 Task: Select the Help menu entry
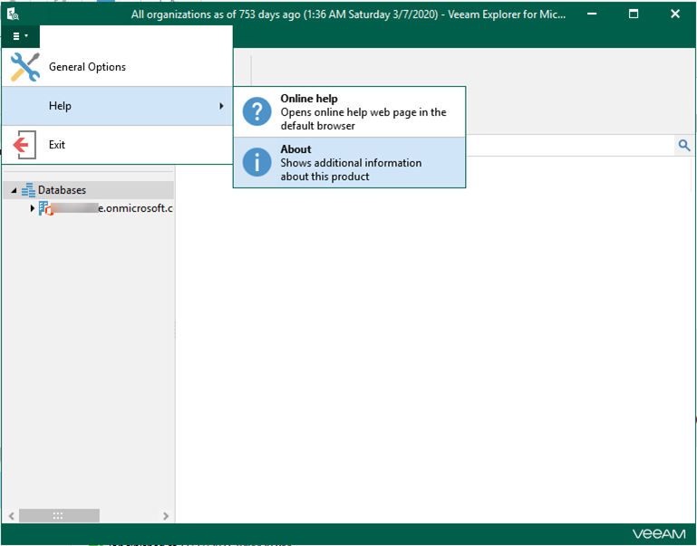pos(117,106)
